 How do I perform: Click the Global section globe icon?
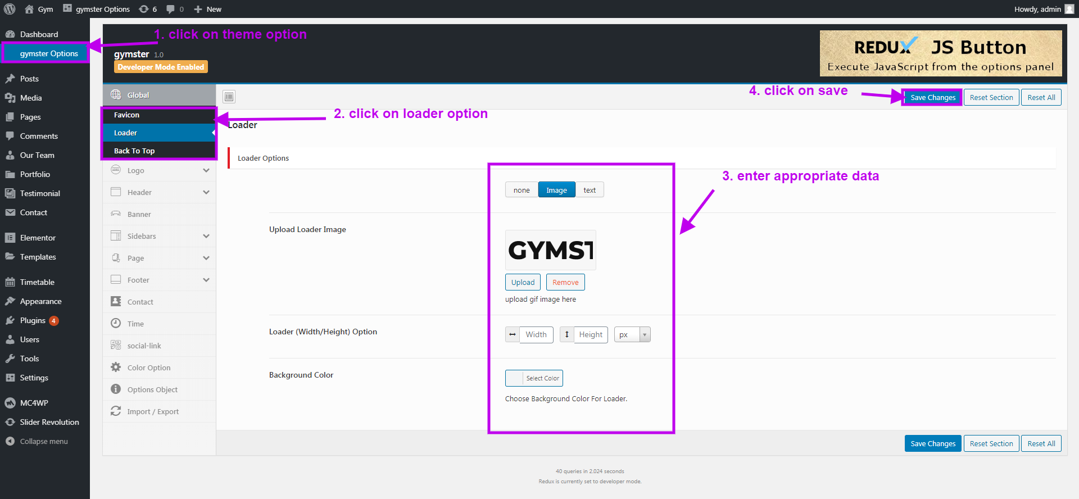pos(116,95)
